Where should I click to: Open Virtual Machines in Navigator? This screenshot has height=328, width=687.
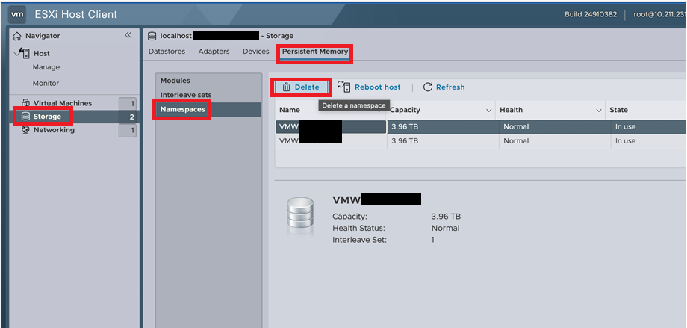click(x=63, y=103)
